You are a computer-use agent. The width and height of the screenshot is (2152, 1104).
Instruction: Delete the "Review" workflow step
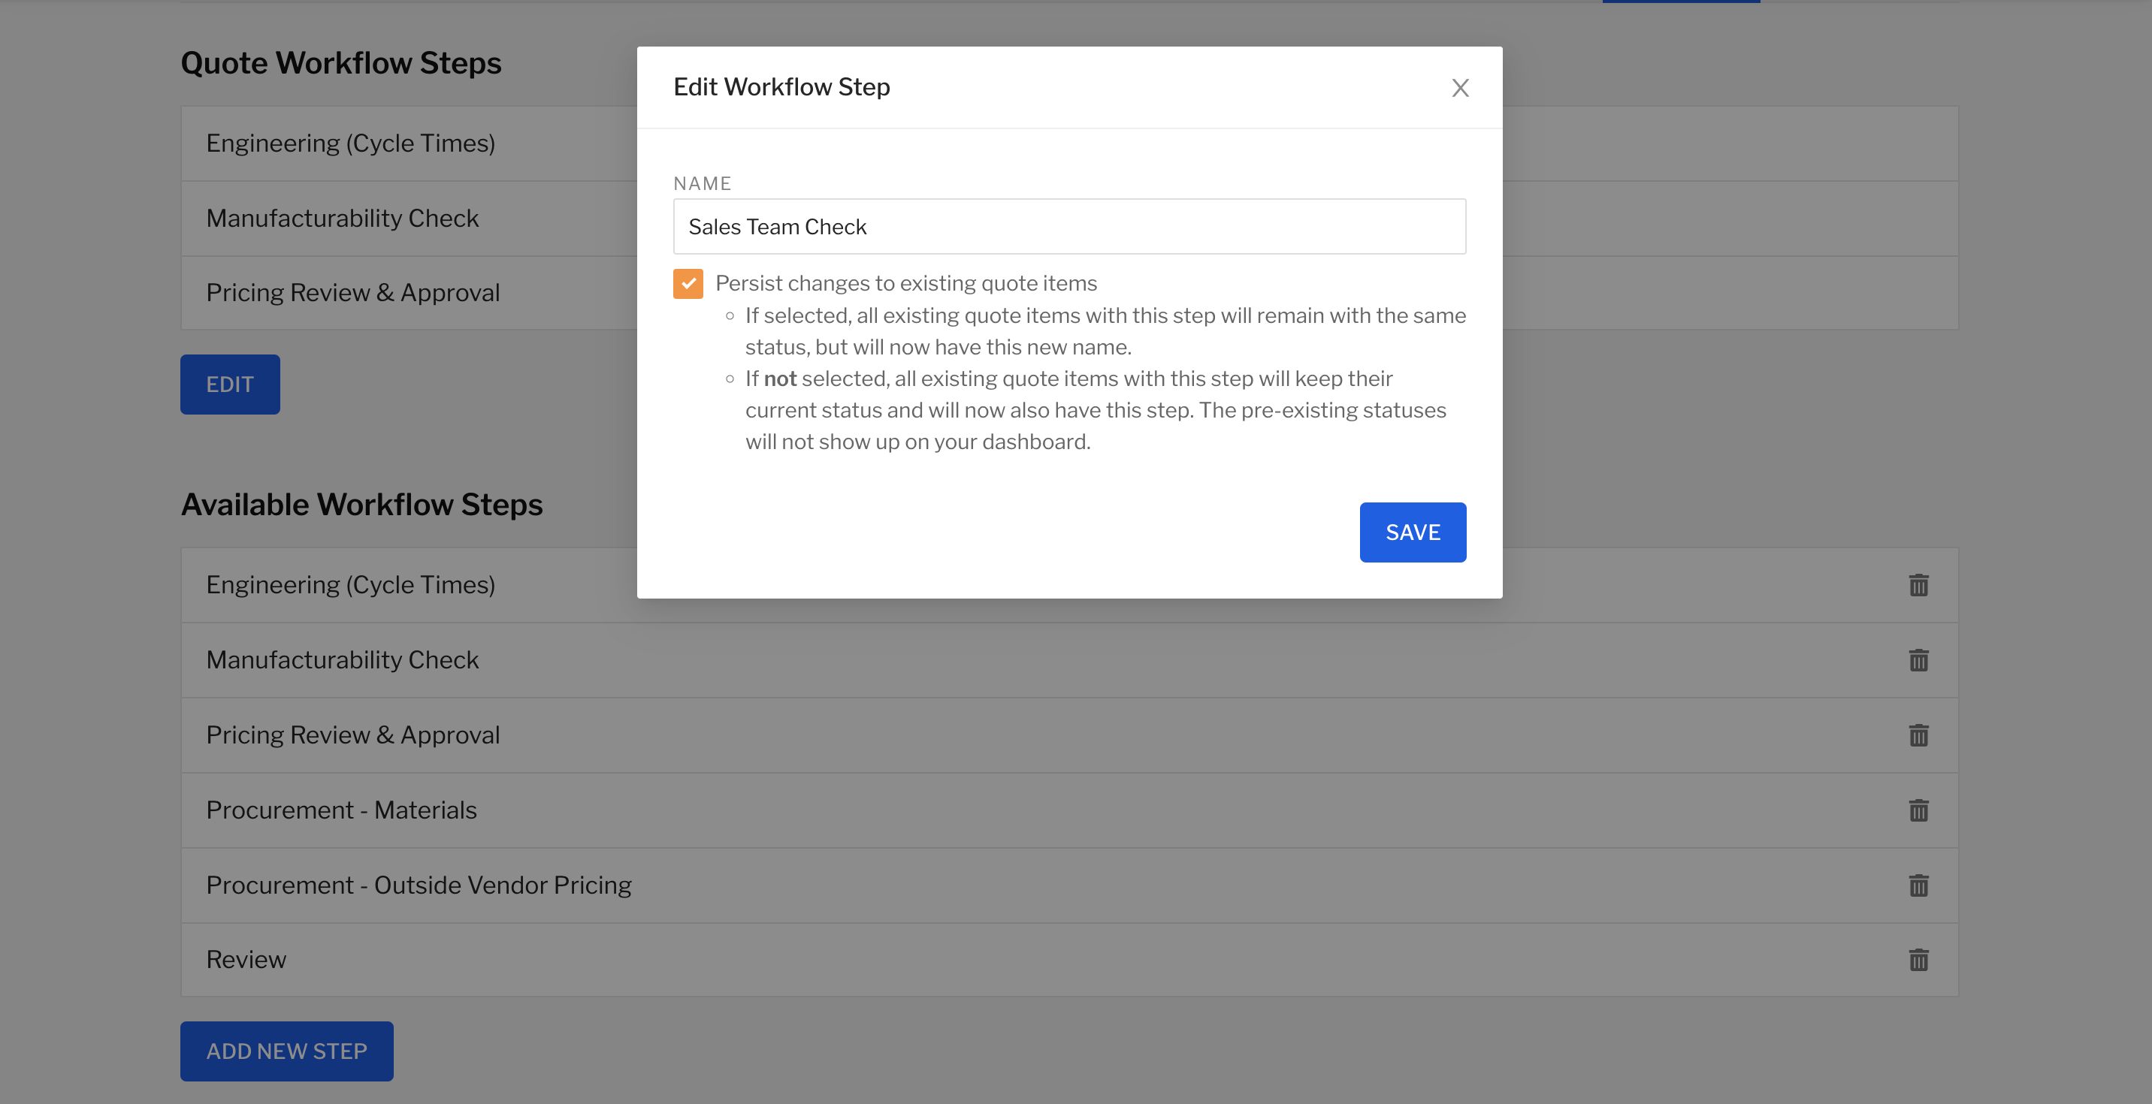pyautogui.click(x=1919, y=960)
